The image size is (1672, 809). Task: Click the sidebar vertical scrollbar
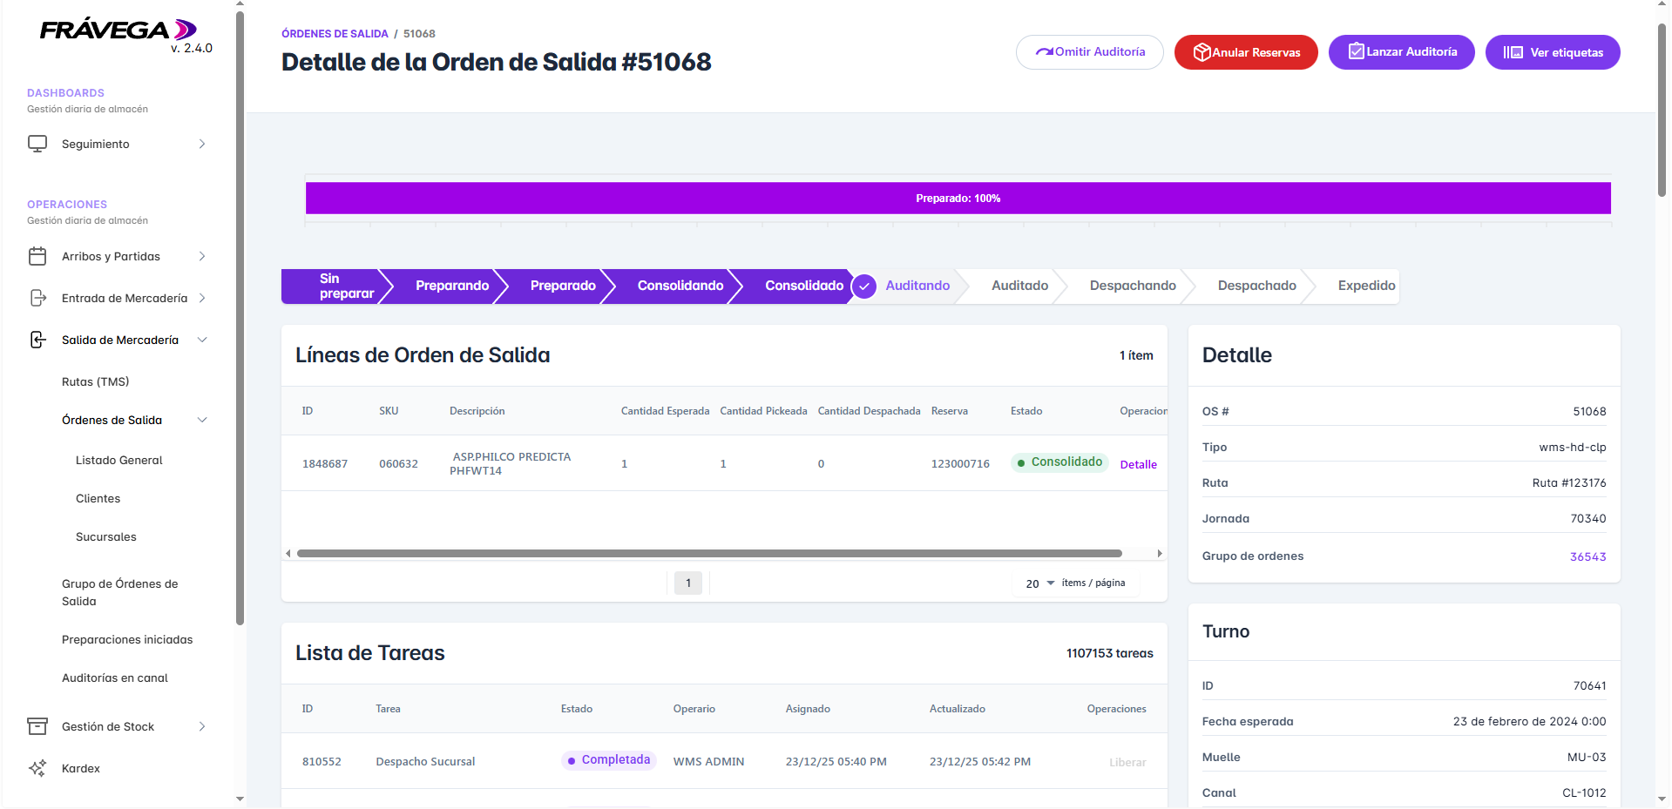click(240, 319)
